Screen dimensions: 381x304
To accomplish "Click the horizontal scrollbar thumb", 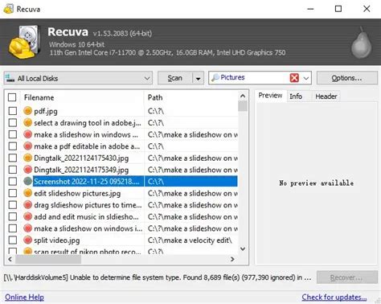I will [x=48, y=259].
